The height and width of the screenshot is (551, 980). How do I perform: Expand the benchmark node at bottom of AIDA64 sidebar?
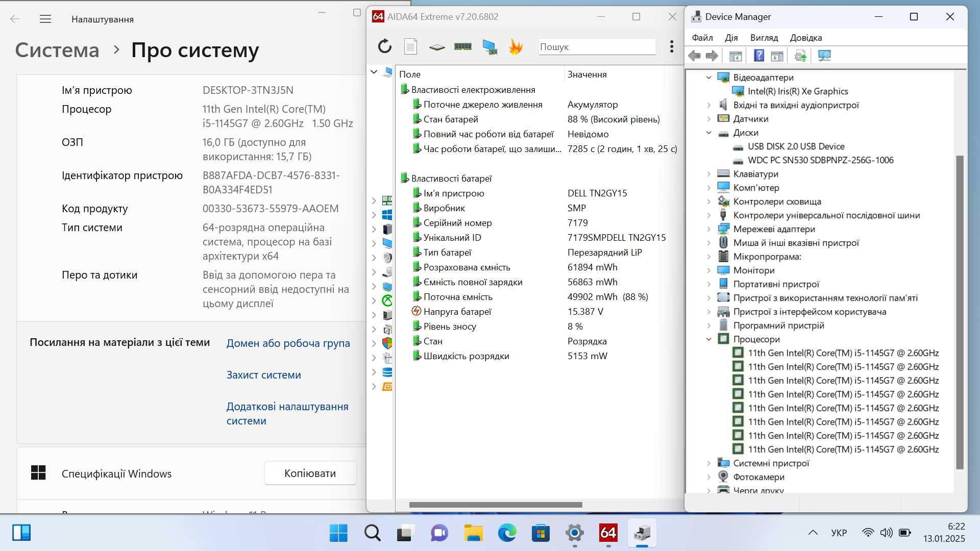click(x=374, y=386)
